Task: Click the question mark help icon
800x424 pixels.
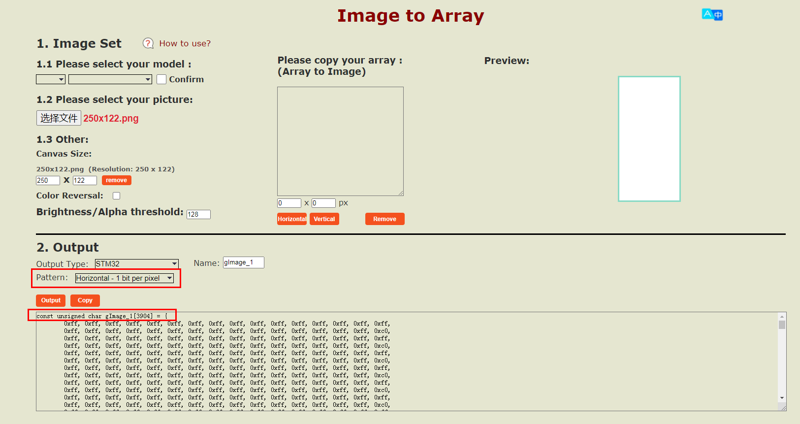Action: [148, 43]
